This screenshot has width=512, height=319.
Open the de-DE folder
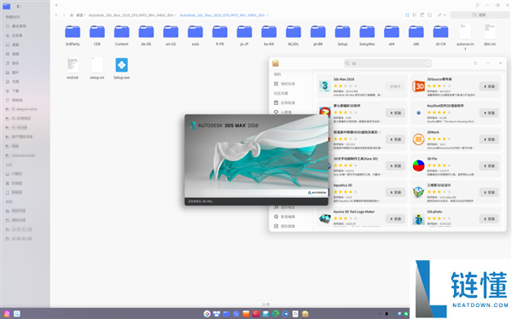(x=146, y=35)
